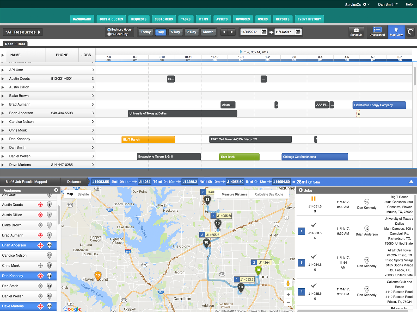This screenshot has height=312, width=417.
Task: Click the dashed x marker in Brian Anderson's row
Action: pos(358,114)
